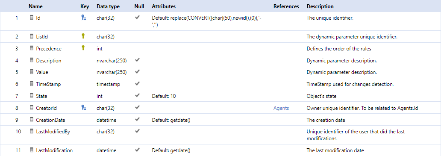Click the column icon beside State
The width and height of the screenshot is (441, 156).
(32, 96)
